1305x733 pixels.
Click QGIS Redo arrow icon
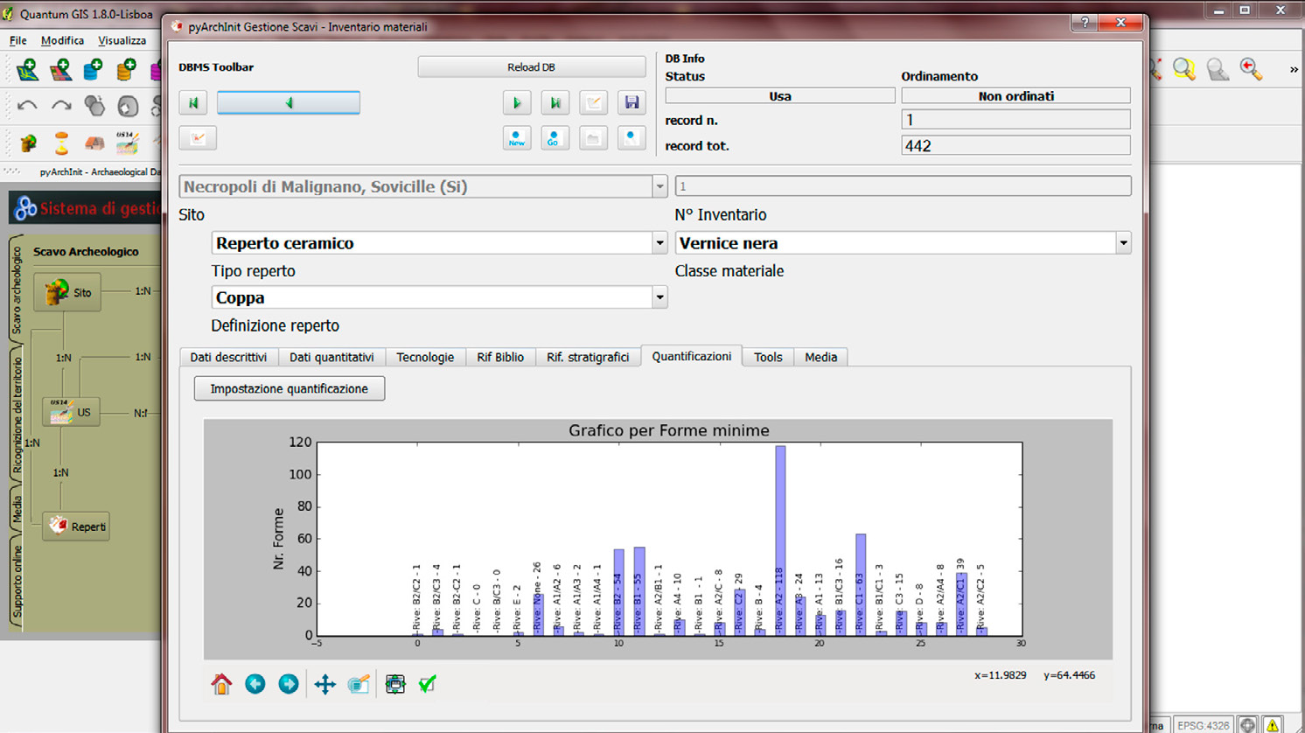[x=60, y=106]
